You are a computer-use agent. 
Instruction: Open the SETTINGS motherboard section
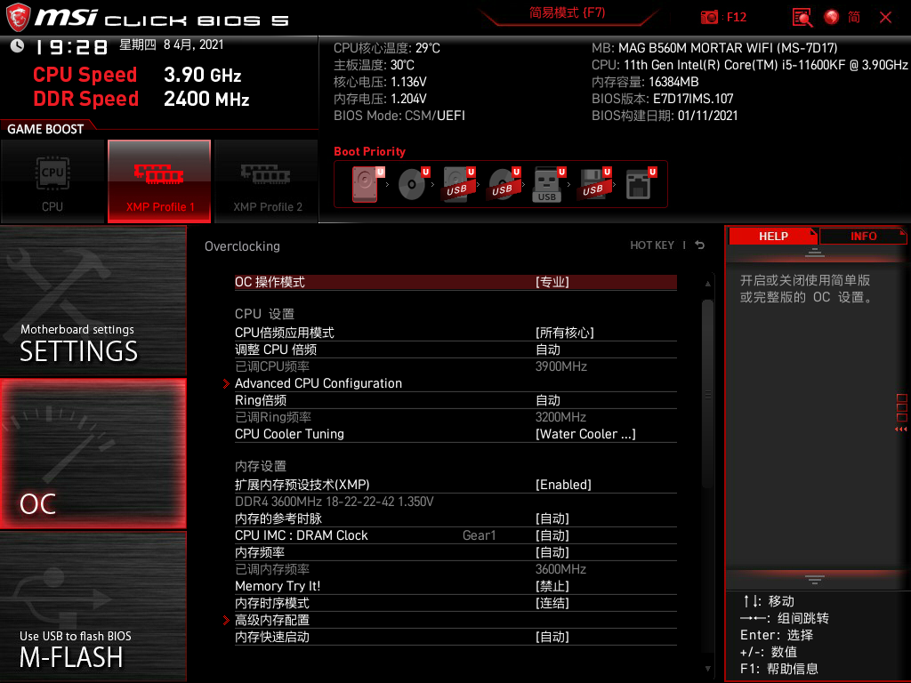point(93,301)
